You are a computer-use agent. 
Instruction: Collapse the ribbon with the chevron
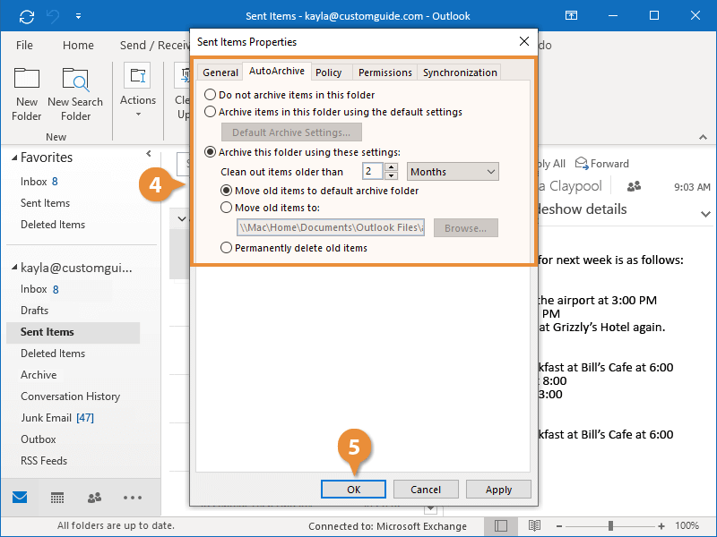pos(703,137)
